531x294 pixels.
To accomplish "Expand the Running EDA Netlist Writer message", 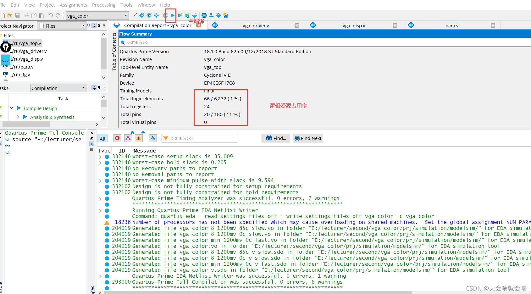I will [x=100, y=210].
